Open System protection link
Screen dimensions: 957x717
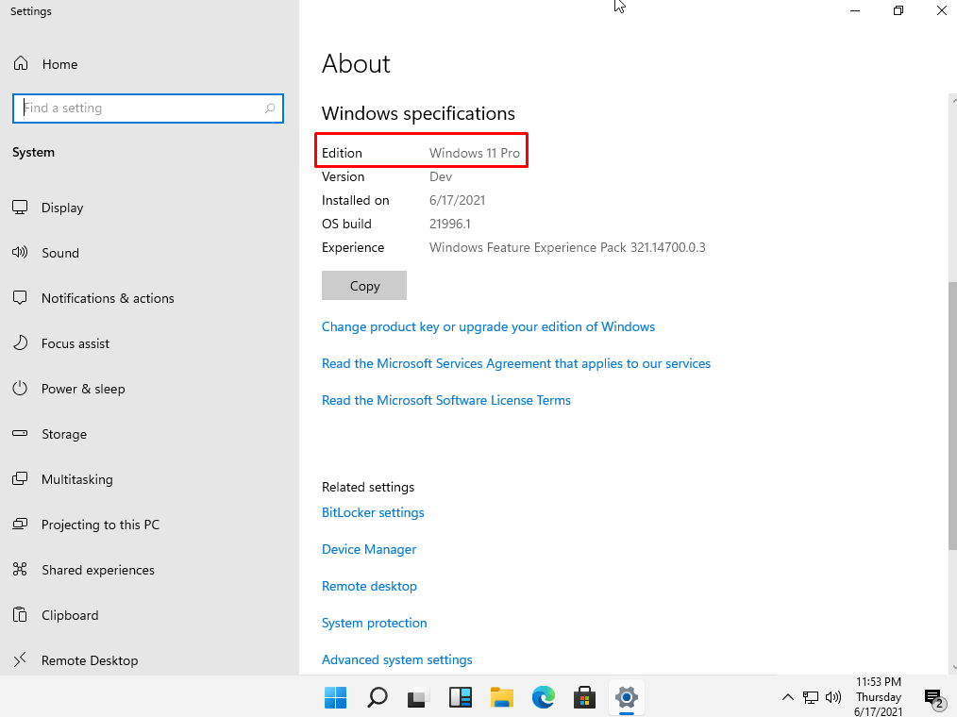point(374,623)
